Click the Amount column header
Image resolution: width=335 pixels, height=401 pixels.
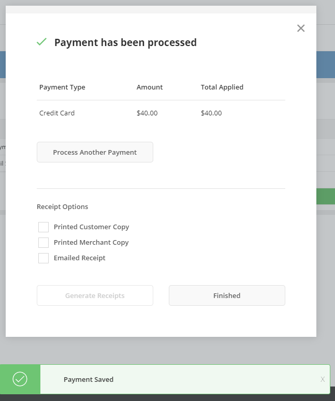click(150, 87)
